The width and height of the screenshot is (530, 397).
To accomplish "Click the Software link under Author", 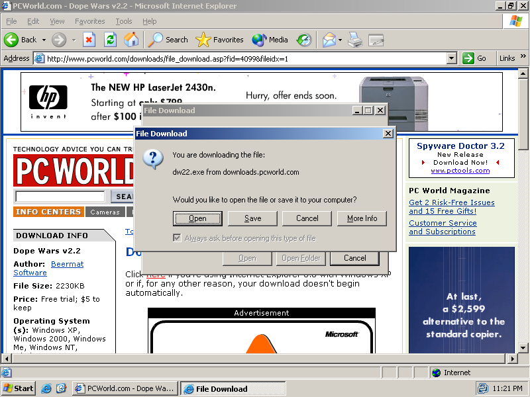I will point(30,273).
